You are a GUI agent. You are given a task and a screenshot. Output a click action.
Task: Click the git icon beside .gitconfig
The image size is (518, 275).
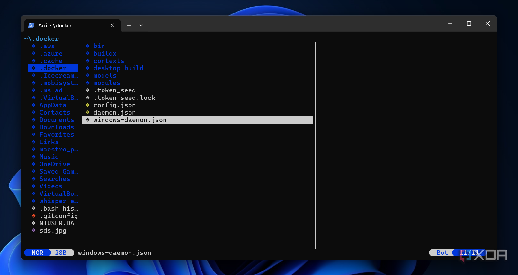[34, 216]
